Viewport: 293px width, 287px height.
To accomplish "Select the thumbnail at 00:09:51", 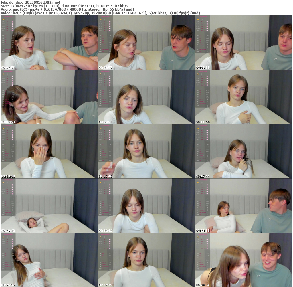I will pyautogui.click(x=146, y=97).
